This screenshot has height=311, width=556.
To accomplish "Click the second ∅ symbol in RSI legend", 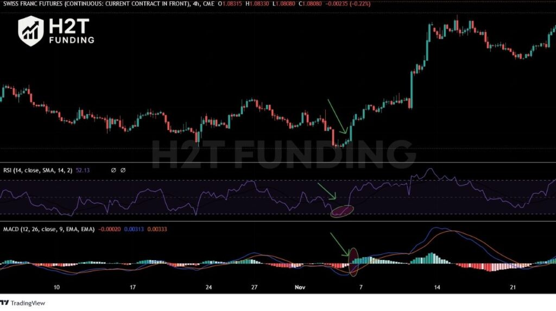I will coord(123,170).
